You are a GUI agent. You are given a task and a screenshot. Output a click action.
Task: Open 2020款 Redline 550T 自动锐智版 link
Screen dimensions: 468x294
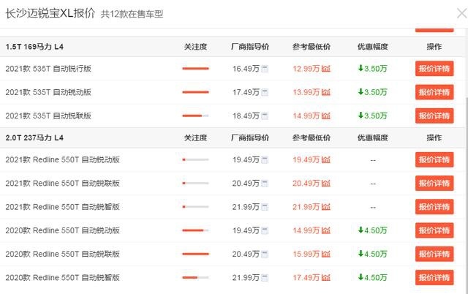pyautogui.click(x=63, y=278)
